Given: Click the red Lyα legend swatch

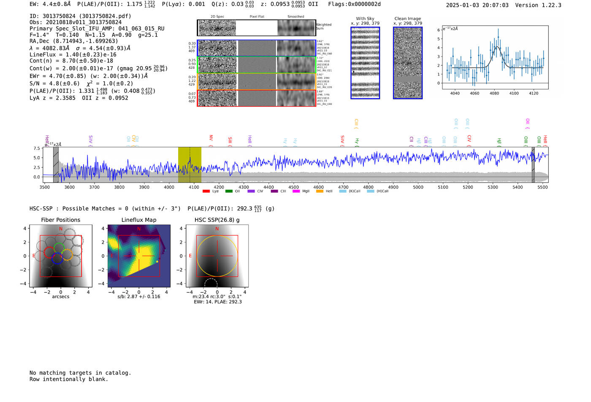Looking at the screenshot, I should pos(206,192).
